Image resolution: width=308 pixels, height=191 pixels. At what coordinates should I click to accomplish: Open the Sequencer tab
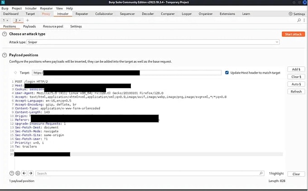pos(127,14)
